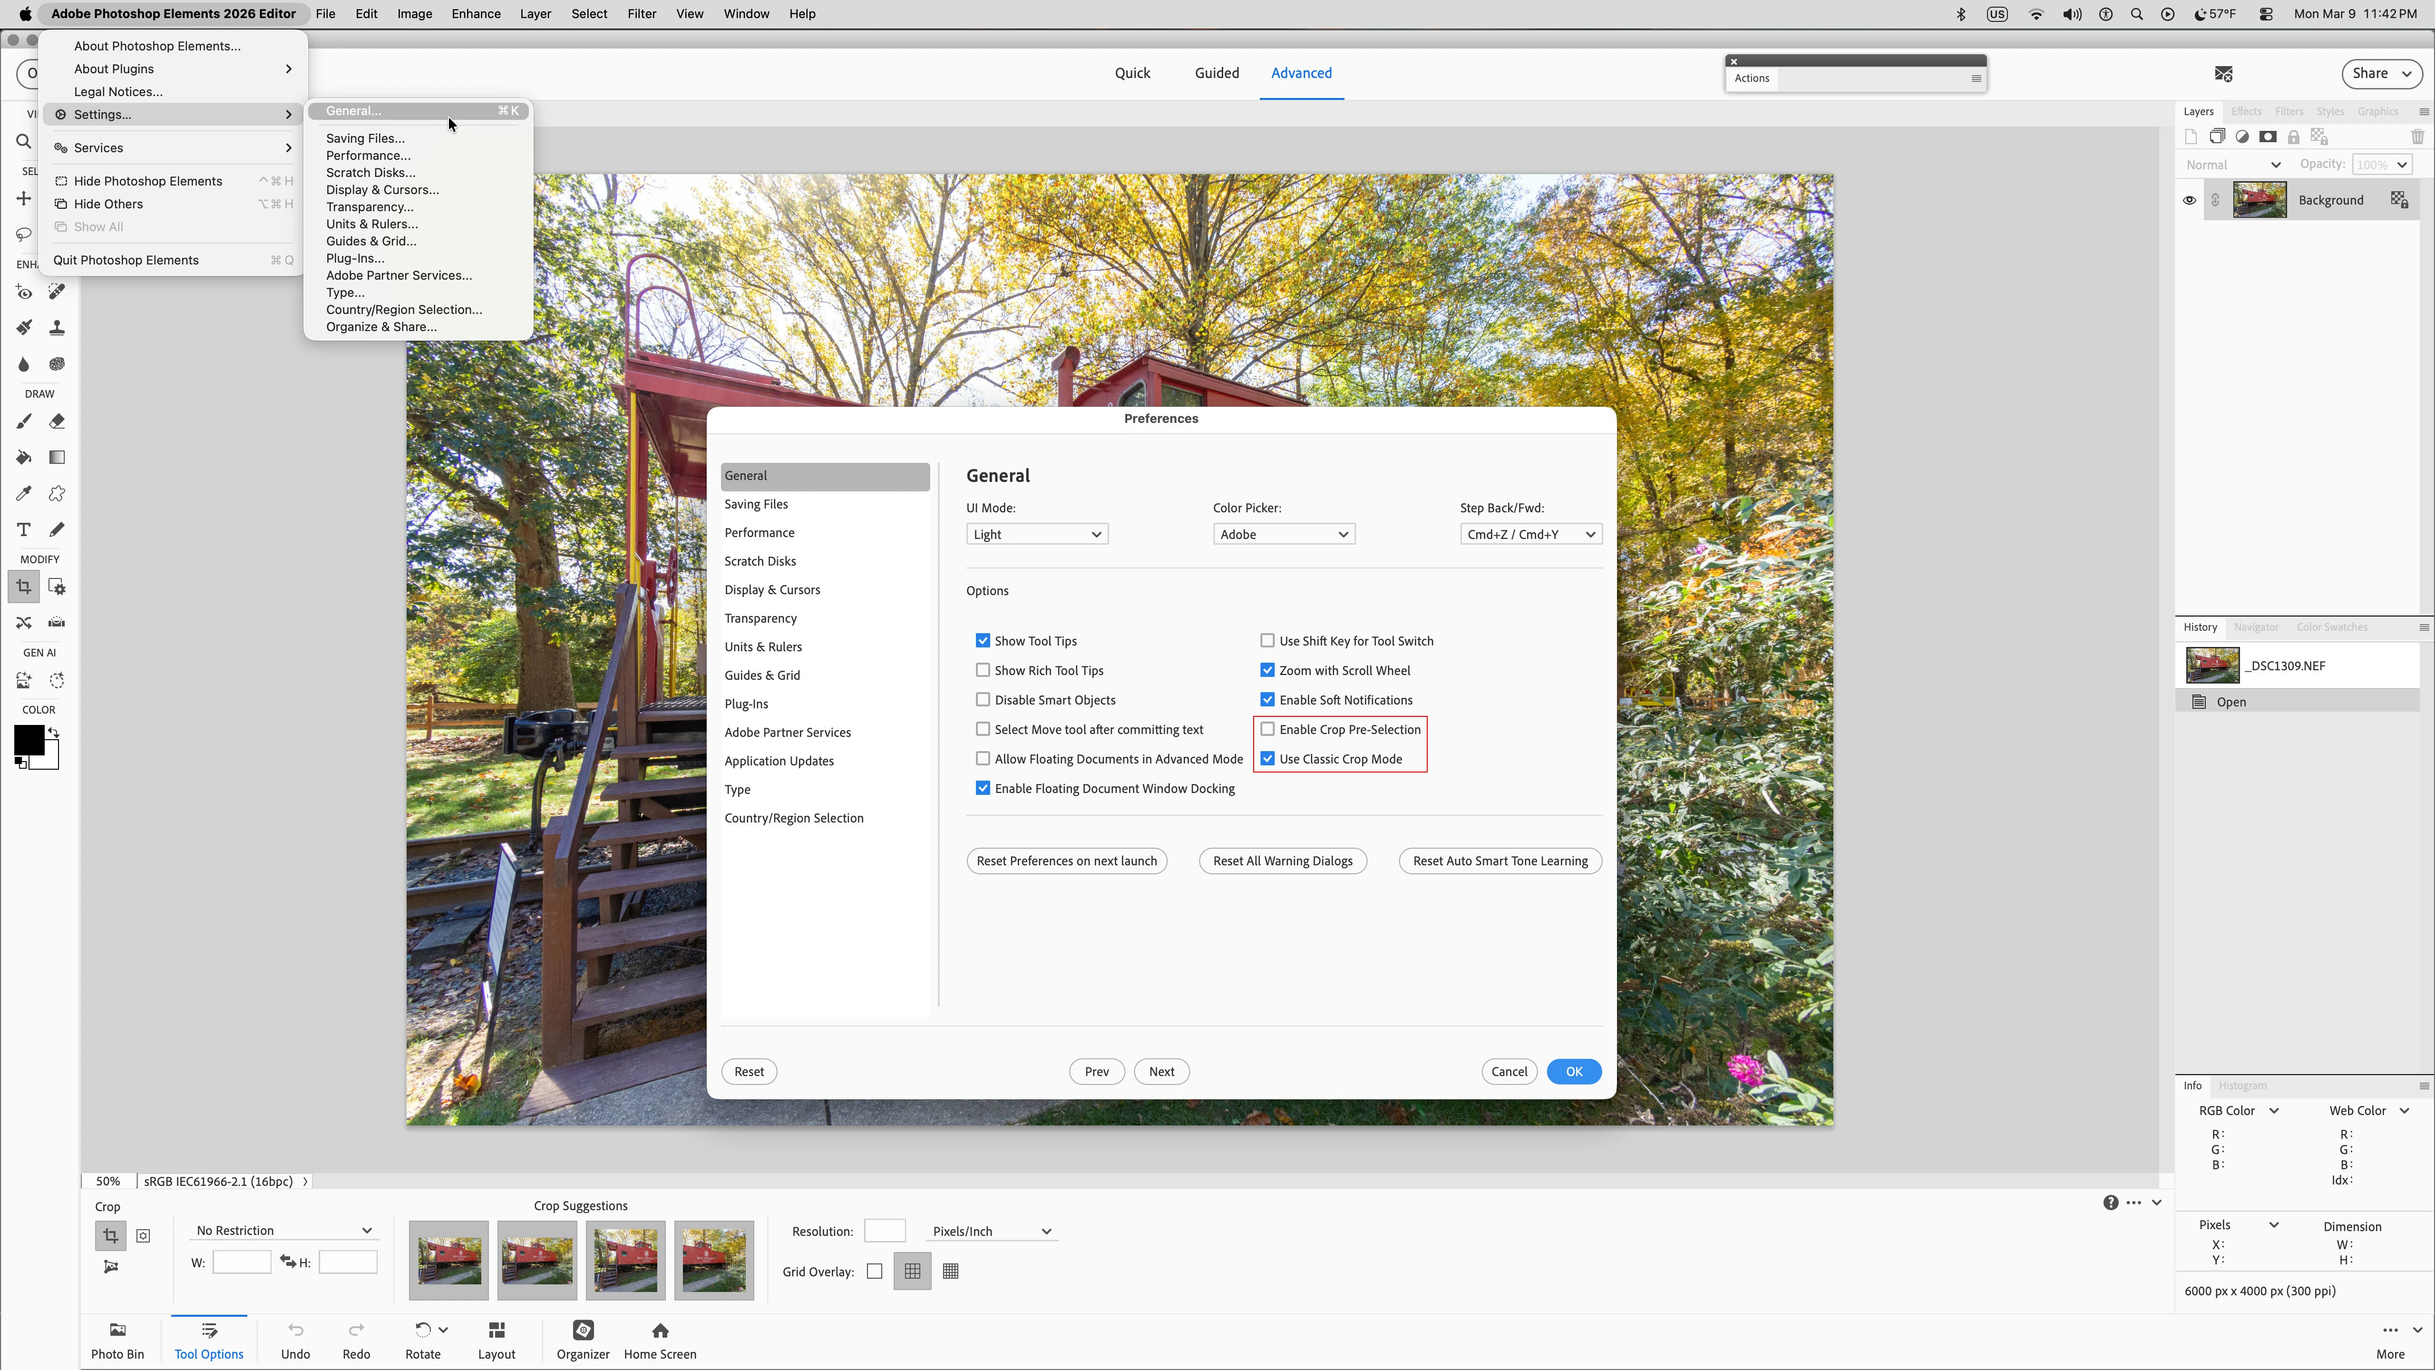
Task: Choose Saving Files... from the Settings submenu
Action: pos(365,138)
